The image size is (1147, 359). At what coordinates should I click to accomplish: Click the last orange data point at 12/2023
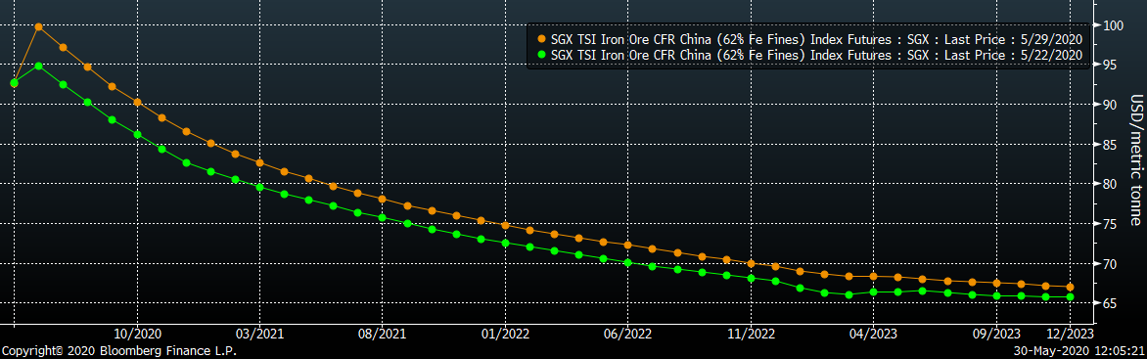click(x=1071, y=287)
